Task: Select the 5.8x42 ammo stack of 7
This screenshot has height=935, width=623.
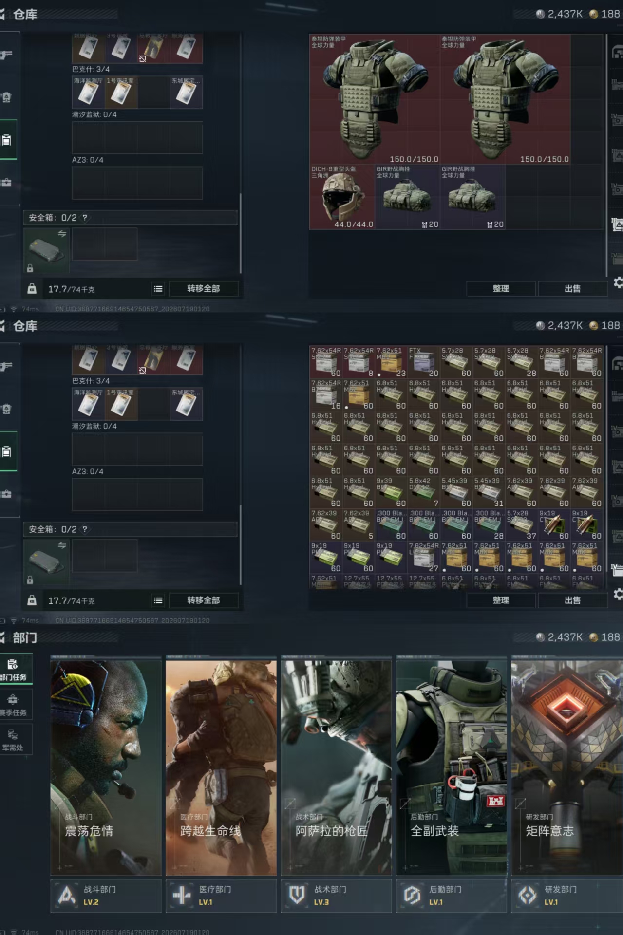Action: [x=423, y=492]
